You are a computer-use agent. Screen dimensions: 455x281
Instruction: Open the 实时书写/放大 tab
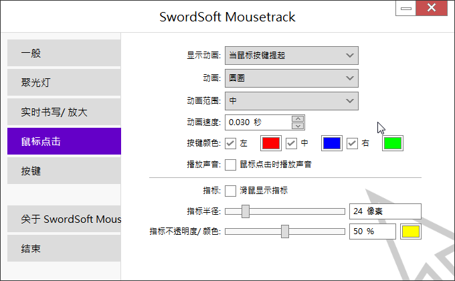pos(64,112)
